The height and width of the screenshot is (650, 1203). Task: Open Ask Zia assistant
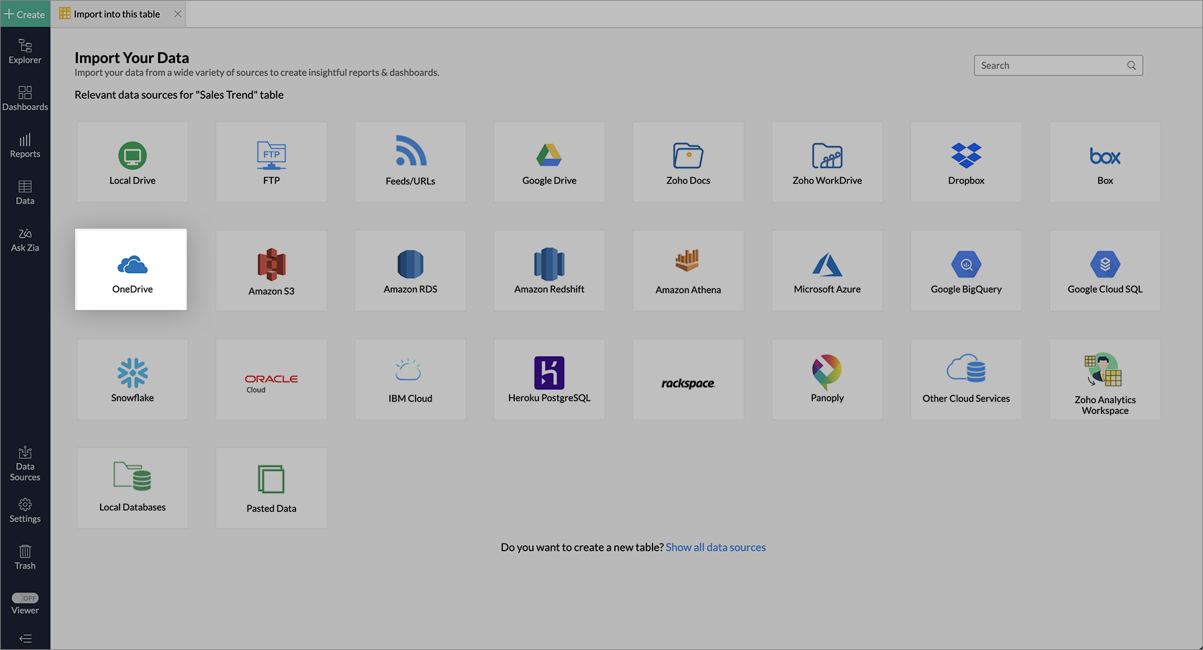(25, 239)
